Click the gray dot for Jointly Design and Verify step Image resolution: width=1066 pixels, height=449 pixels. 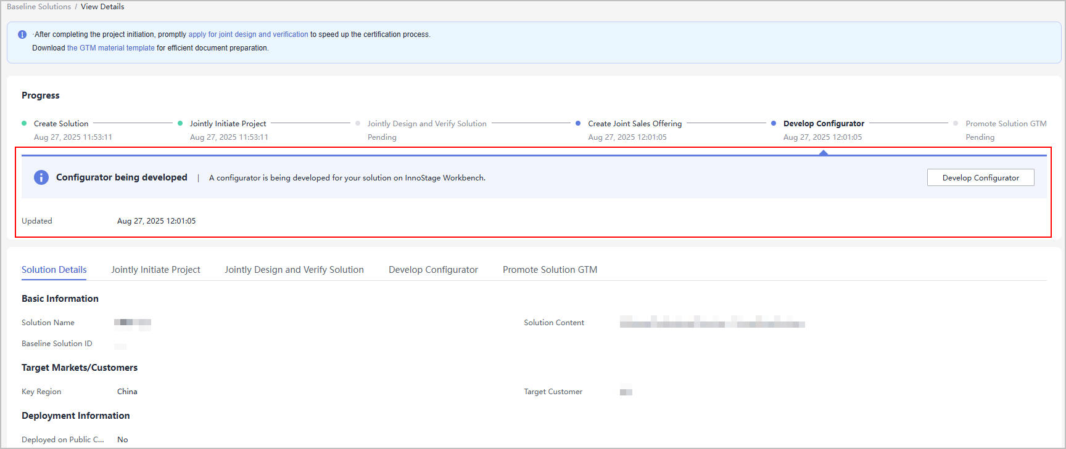click(x=358, y=123)
